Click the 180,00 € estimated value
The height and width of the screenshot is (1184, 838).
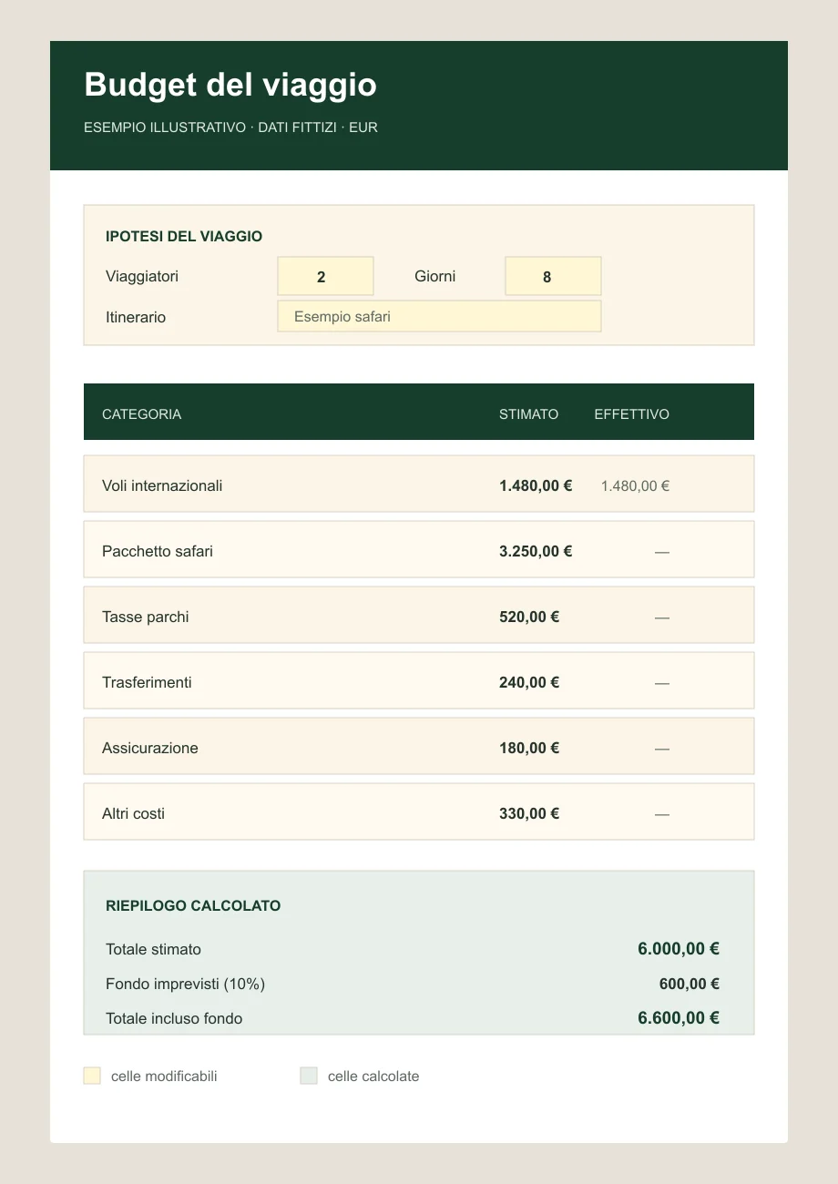pos(529,748)
